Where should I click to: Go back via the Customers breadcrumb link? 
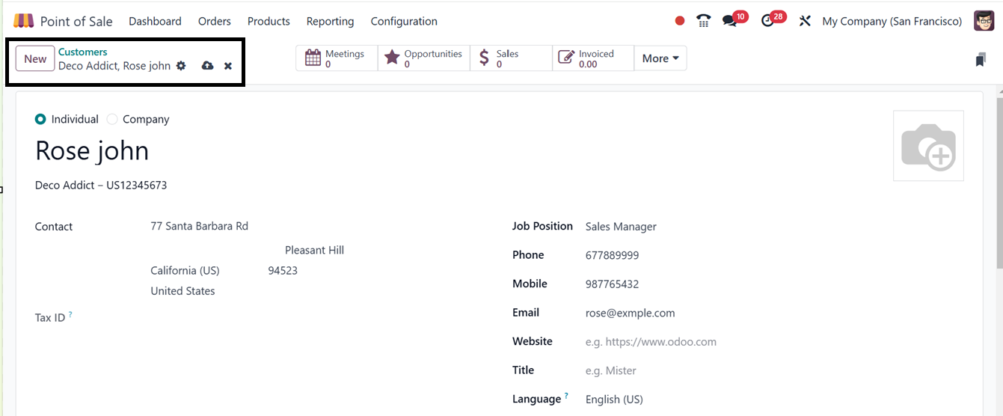pos(82,52)
